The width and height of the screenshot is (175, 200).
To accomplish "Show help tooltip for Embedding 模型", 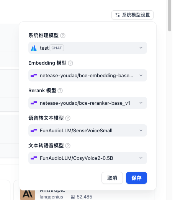I will click(70, 63).
